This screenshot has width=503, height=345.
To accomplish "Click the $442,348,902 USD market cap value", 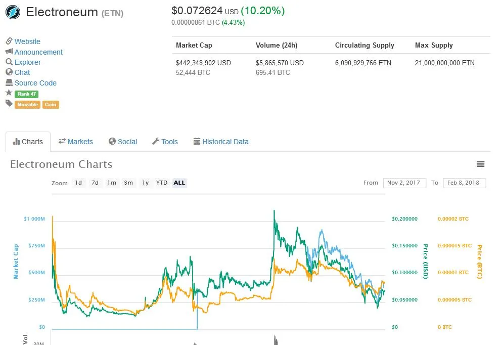I will click(x=203, y=63).
